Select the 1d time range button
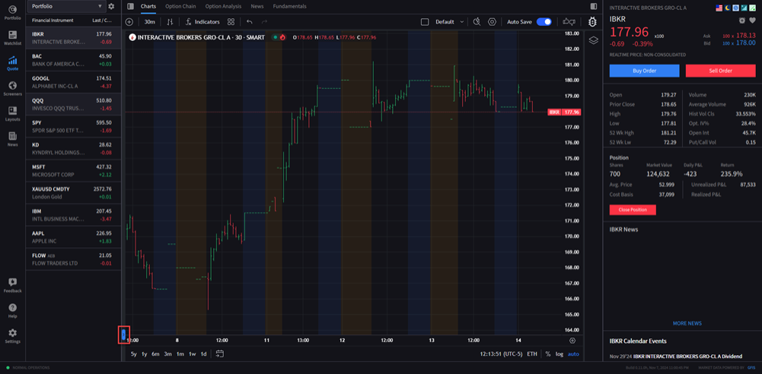762x374 pixels. [x=203, y=353]
